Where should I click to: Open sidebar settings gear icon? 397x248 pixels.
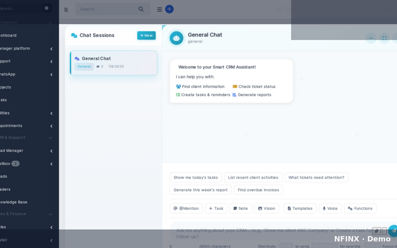(x=46, y=8)
